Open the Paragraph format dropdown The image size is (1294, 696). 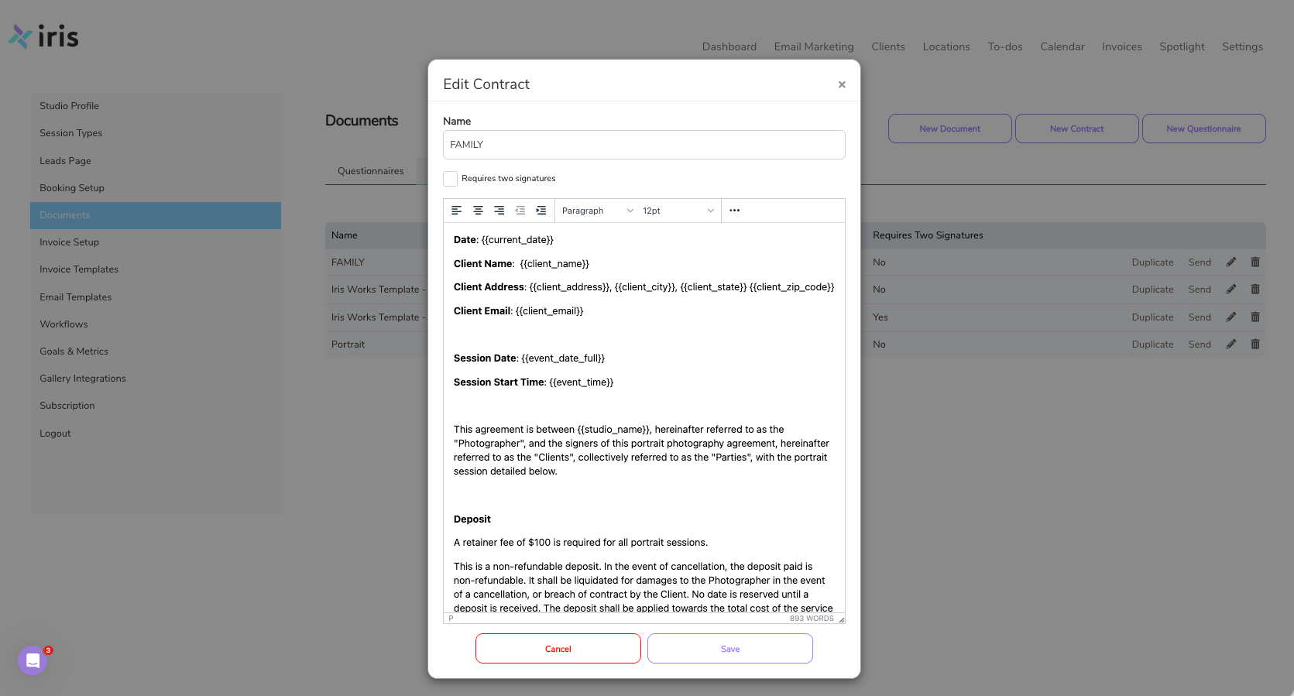597,211
